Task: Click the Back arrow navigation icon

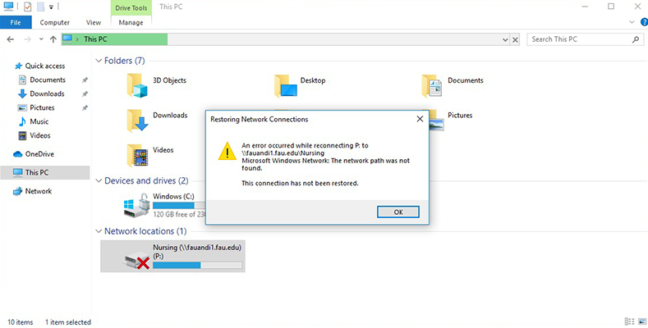Action: (x=11, y=39)
